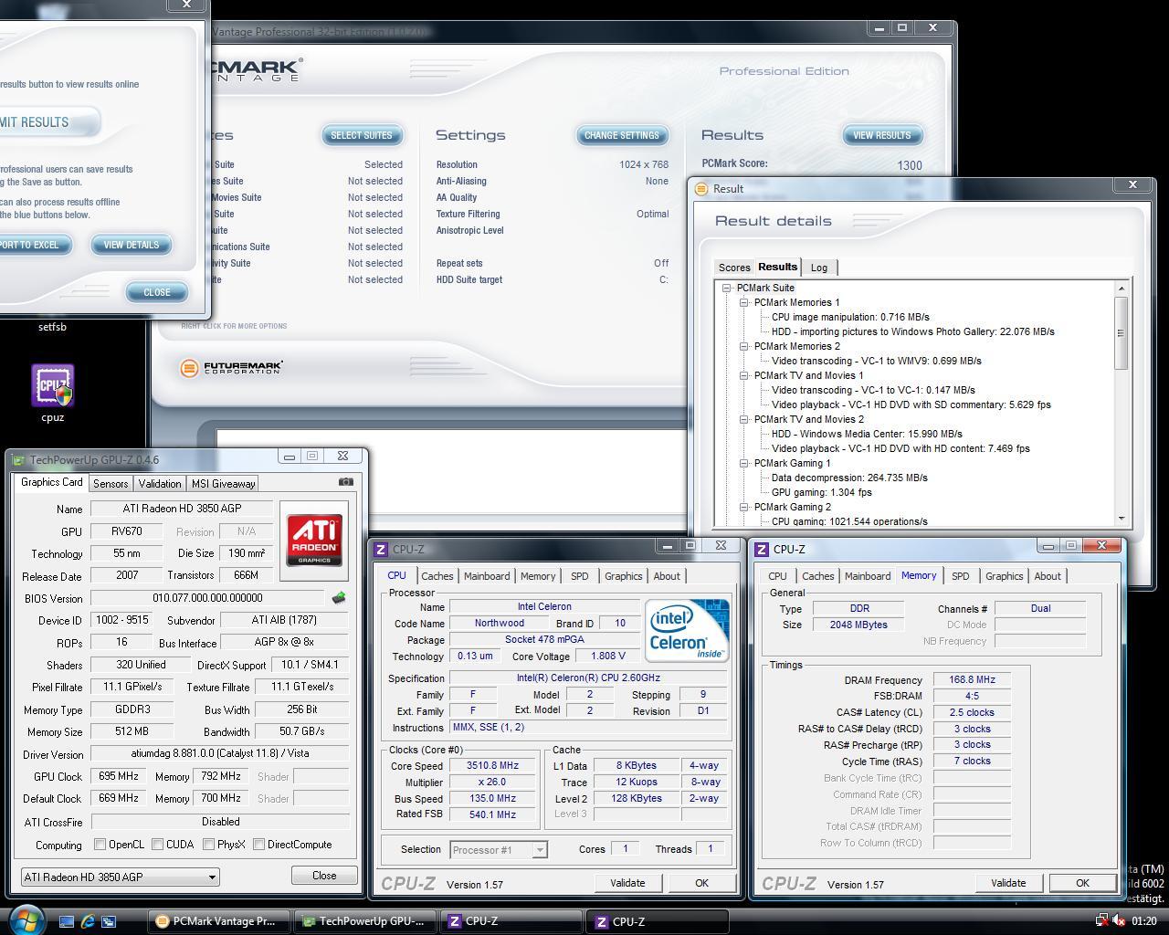This screenshot has width=1169, height=935.
Task: Click the PCMark Vantage taskbar button
Action: pyautogui.click(x=219, y=921)
